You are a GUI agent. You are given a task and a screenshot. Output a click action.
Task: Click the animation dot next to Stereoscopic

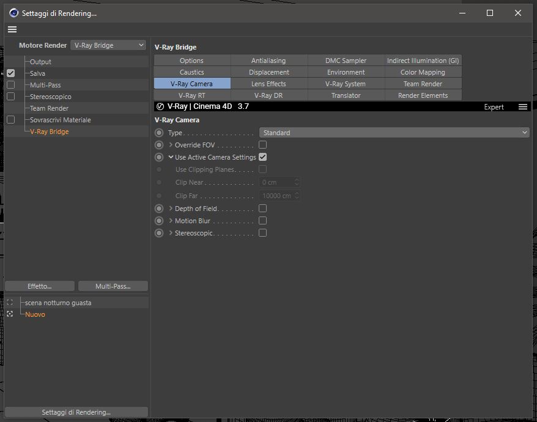[x=159, y=233]
